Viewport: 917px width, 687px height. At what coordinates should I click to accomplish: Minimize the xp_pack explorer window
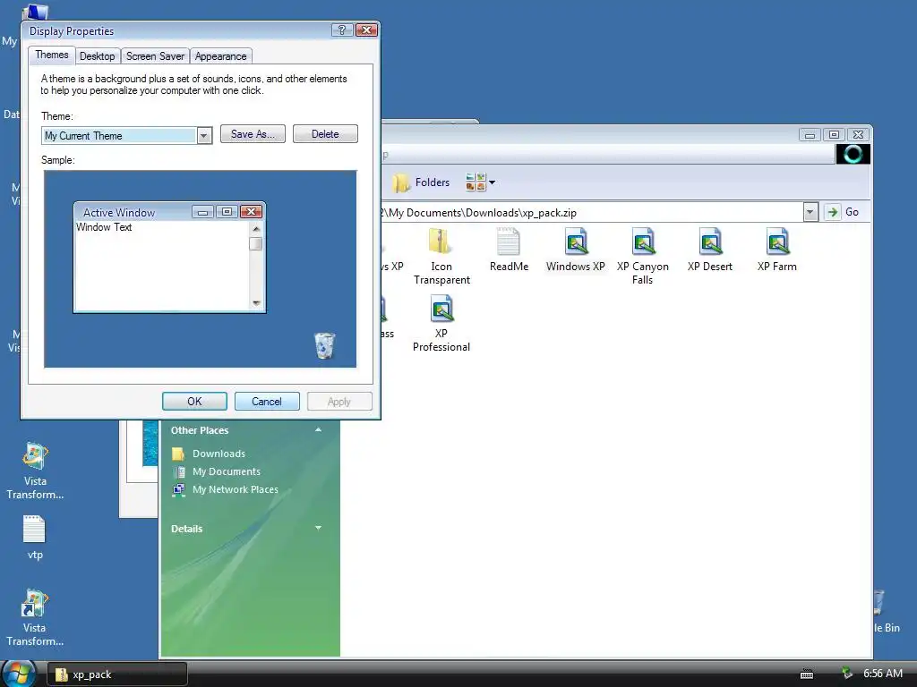click(x=810, y=134)
